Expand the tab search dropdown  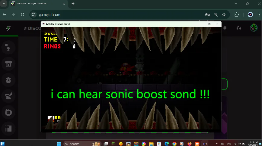click(x=4, y=4)
